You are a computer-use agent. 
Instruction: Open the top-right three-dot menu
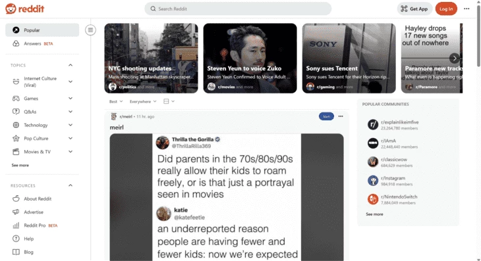click(467, 9)
